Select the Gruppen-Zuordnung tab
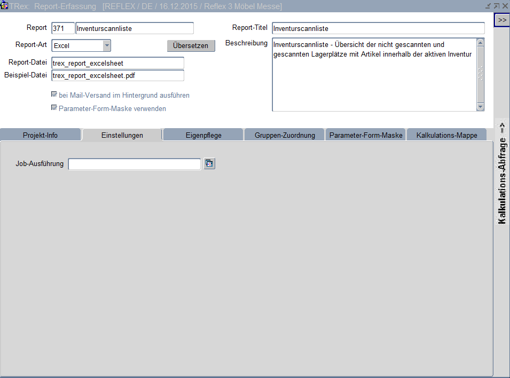Screen dimensions: 510x378 [x=285, y=135]
